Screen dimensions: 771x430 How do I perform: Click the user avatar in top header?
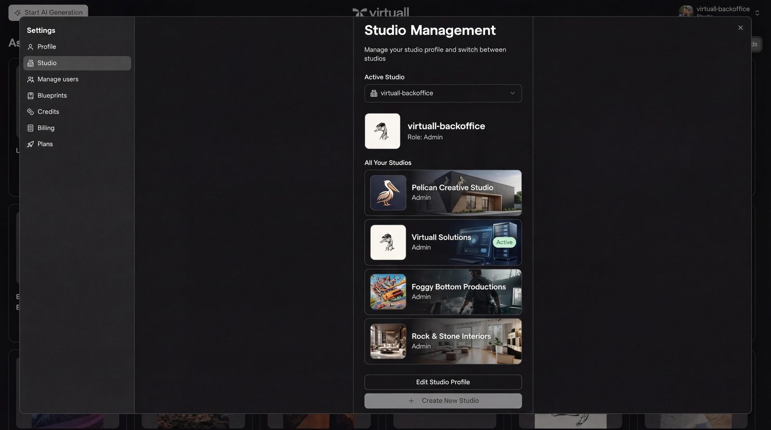pyautogui.click(x=686, y=12)
